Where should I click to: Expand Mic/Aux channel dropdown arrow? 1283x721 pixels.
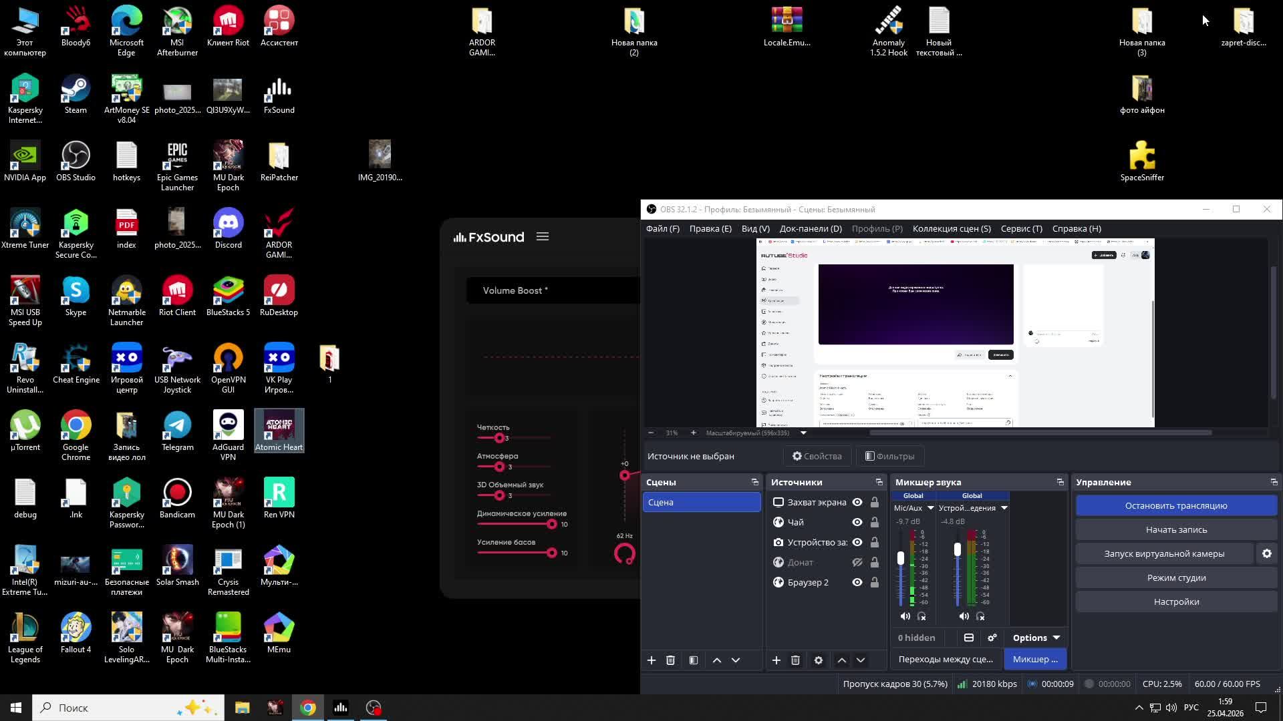930,508
